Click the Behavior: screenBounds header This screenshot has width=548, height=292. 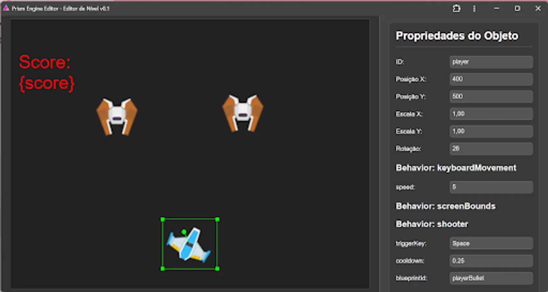tap(445, 206)
